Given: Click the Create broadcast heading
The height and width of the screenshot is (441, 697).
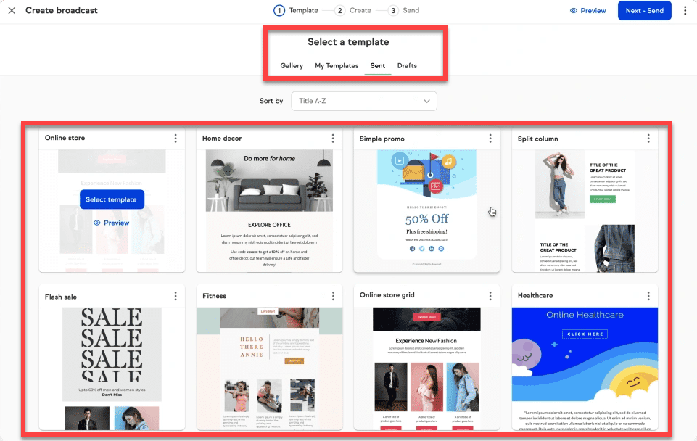Looking at the screenshot, I should (x=62, y=10).
